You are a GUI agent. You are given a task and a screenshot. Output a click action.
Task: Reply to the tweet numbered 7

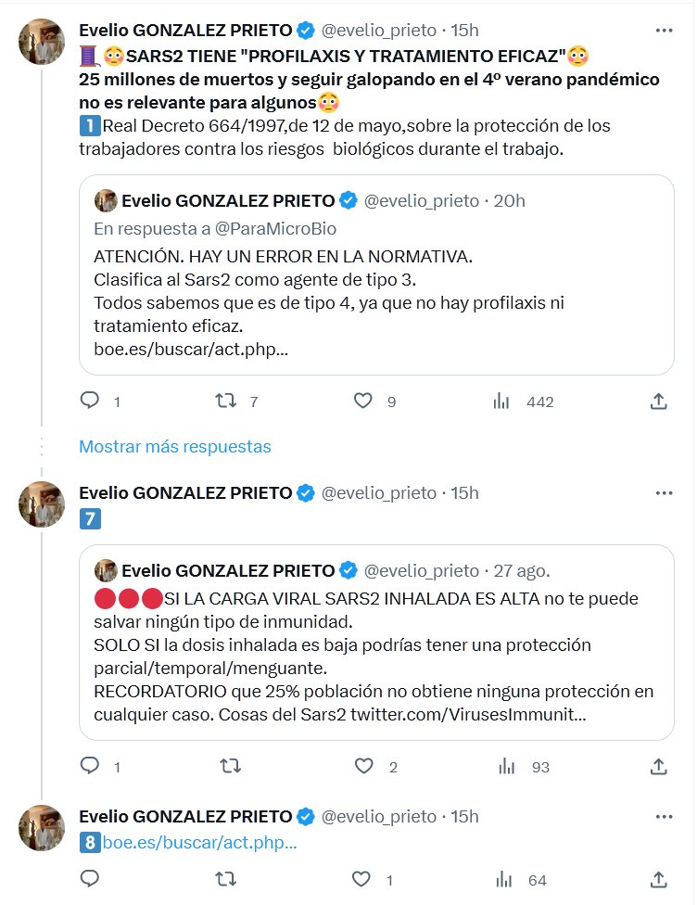(x=90, y=766)
